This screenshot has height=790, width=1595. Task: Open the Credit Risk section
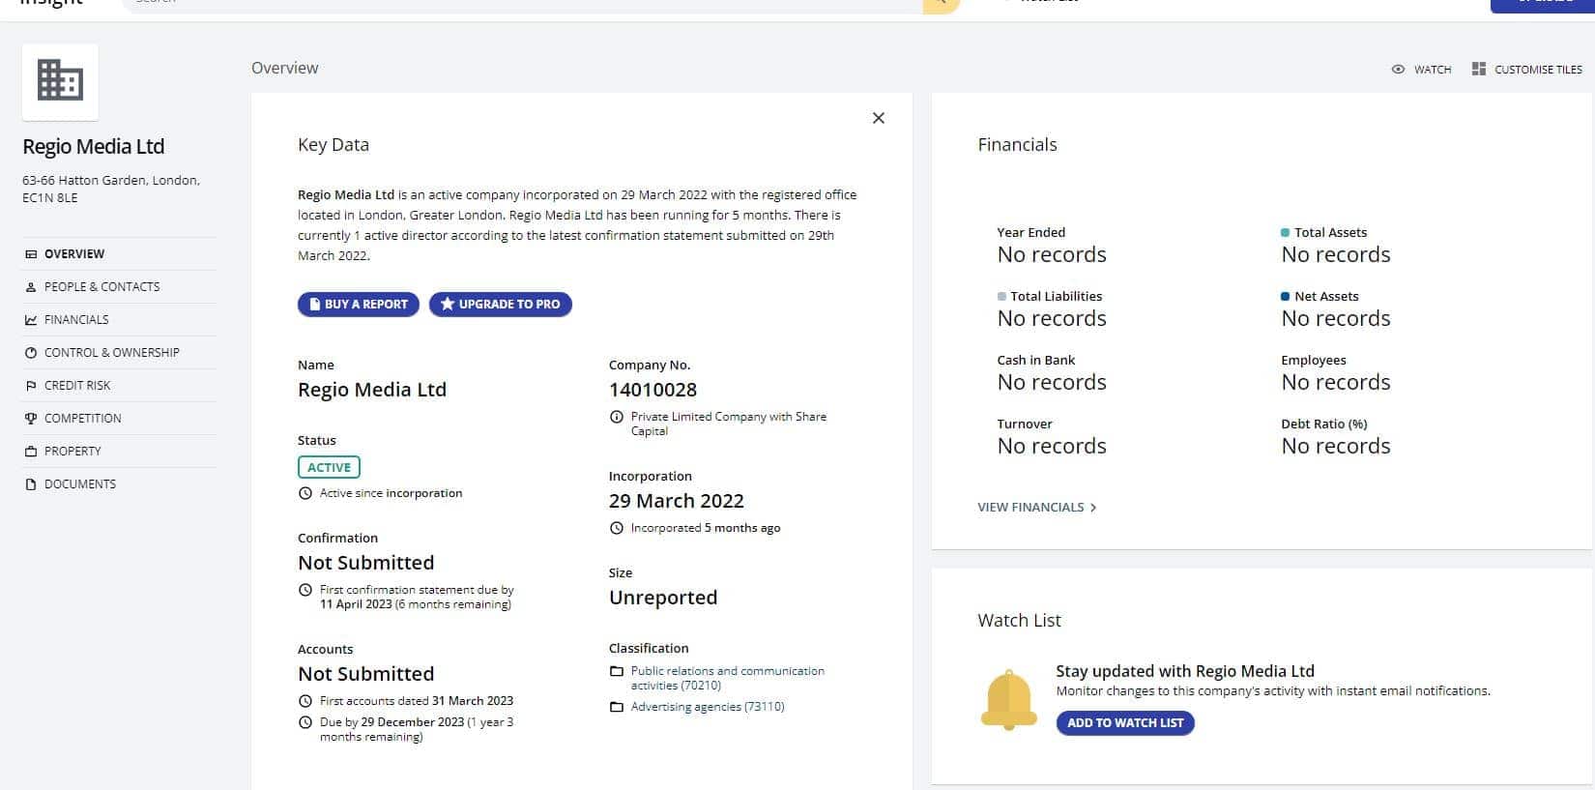point(77,386)
